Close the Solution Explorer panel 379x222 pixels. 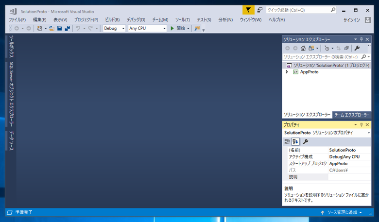click(367, 39)
